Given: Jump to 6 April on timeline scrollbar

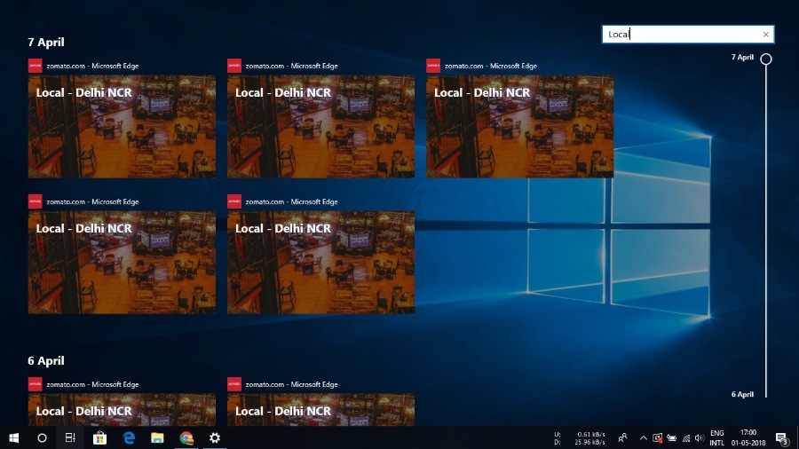Looking at the screenshot, I should (743, 394).
